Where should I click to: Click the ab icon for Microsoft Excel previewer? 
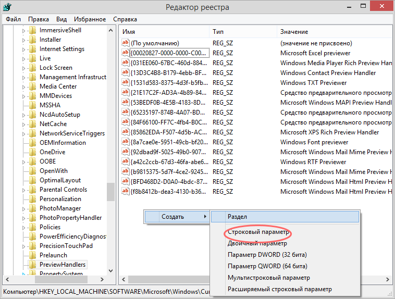(x=125, y=53)
